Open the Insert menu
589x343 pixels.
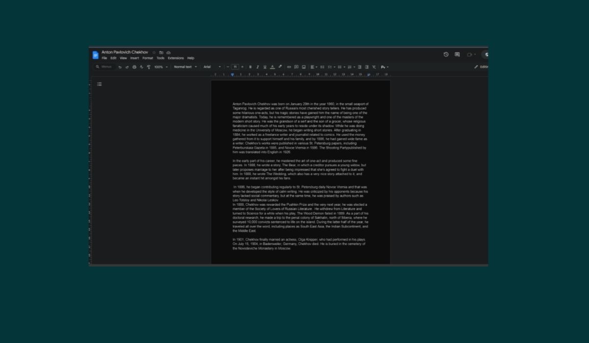[x=134, y=58]
